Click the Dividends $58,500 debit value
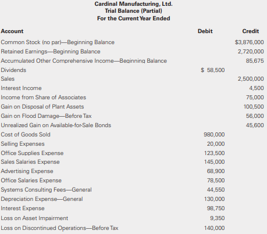267x234 pixels. (x=213, y=70)
